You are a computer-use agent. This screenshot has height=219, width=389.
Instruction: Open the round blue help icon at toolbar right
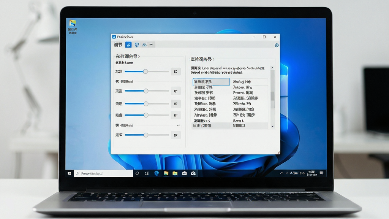click(x=277, y=45)
